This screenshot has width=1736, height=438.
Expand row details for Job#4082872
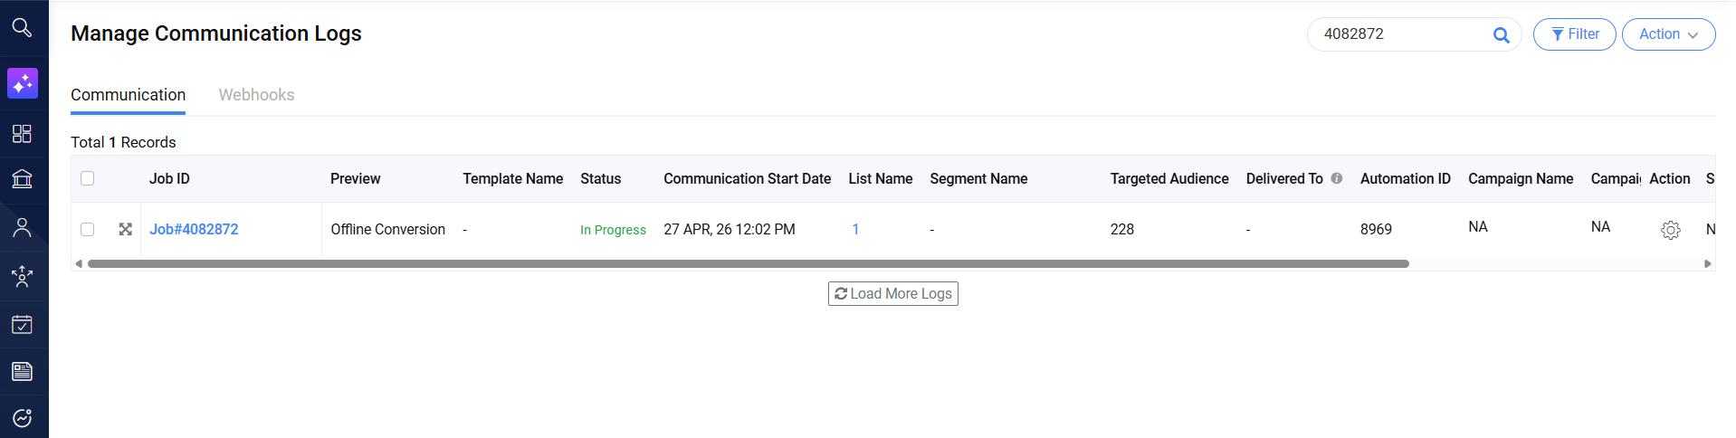pyautogui.click(x=126, y=229)
